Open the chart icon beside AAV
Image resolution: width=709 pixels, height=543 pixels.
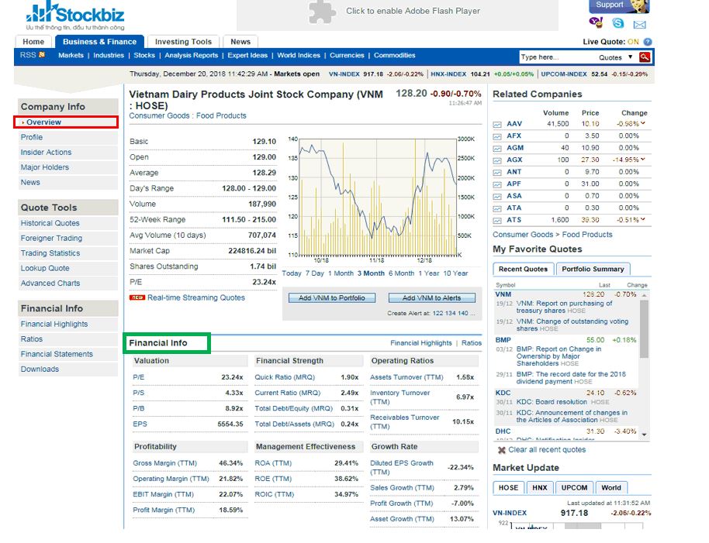[x=497, y=124]
